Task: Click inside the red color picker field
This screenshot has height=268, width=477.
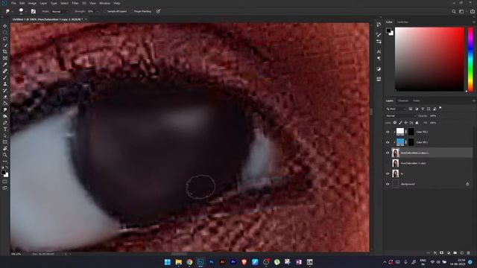Action: point(429,60)
